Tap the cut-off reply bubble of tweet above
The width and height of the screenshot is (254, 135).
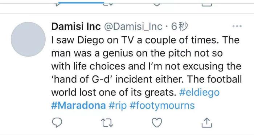coord(57,5)
